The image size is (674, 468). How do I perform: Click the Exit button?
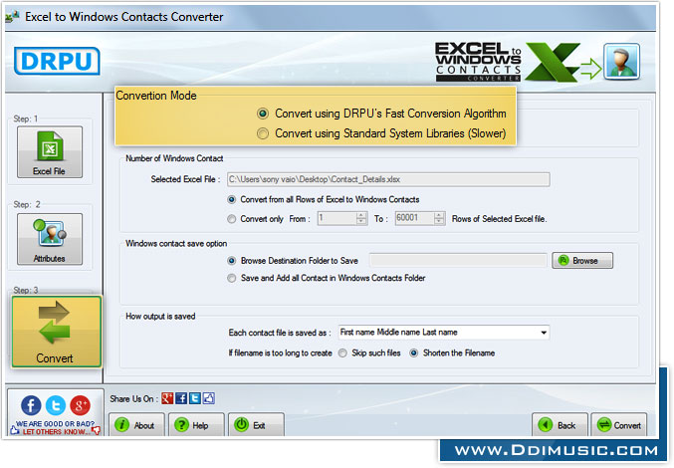[x=256, y=424]
